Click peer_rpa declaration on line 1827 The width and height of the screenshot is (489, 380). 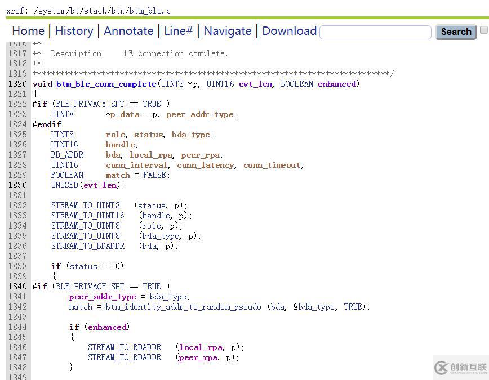201,155
